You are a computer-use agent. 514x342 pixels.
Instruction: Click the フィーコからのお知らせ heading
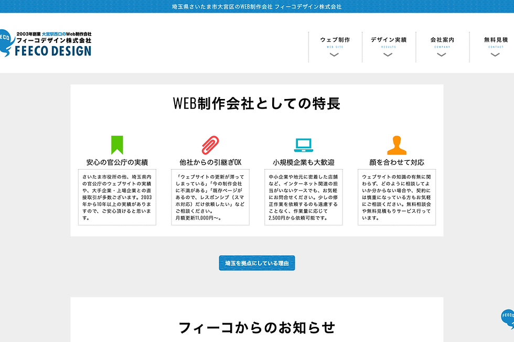[x=257, y=328]
